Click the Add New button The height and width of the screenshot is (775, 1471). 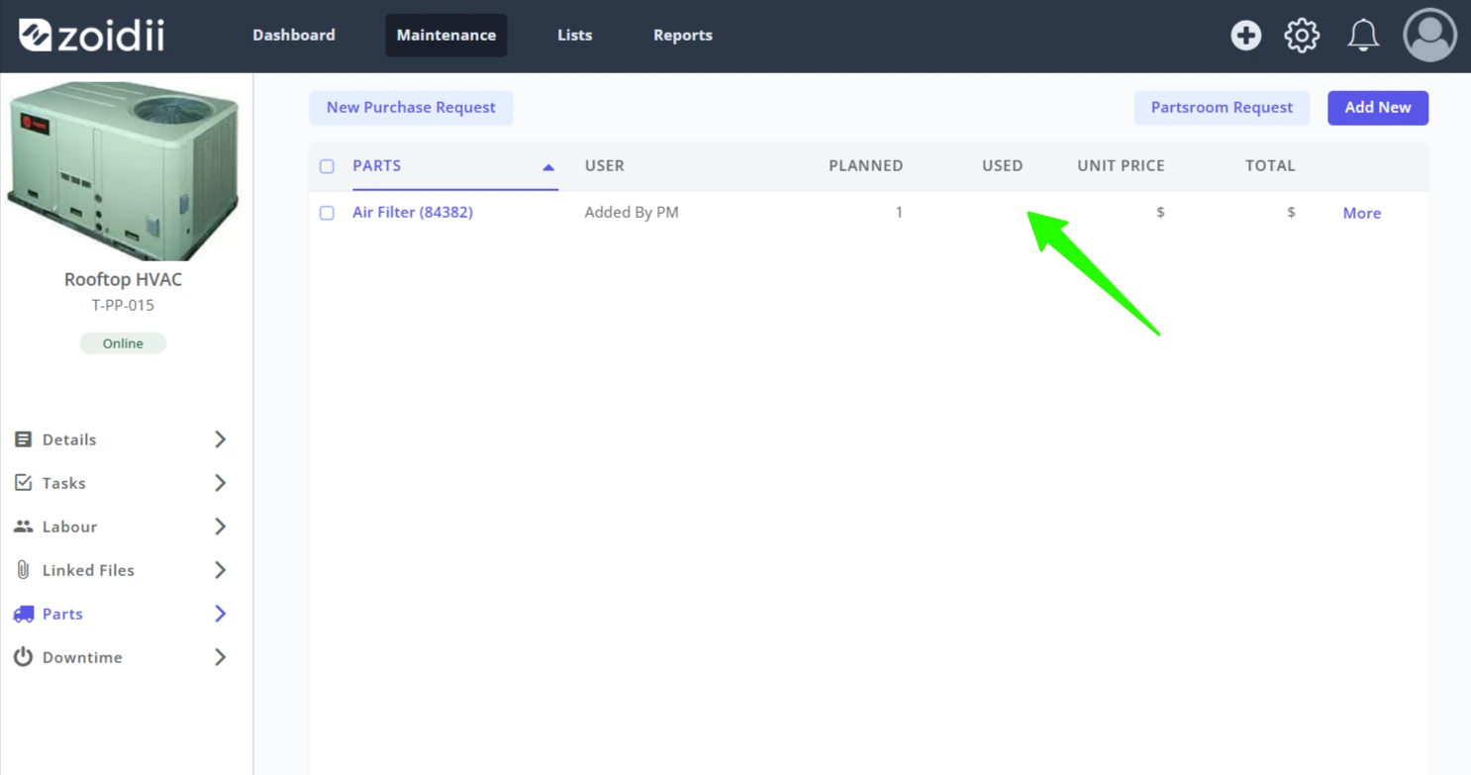click(x=1378, y=108)
